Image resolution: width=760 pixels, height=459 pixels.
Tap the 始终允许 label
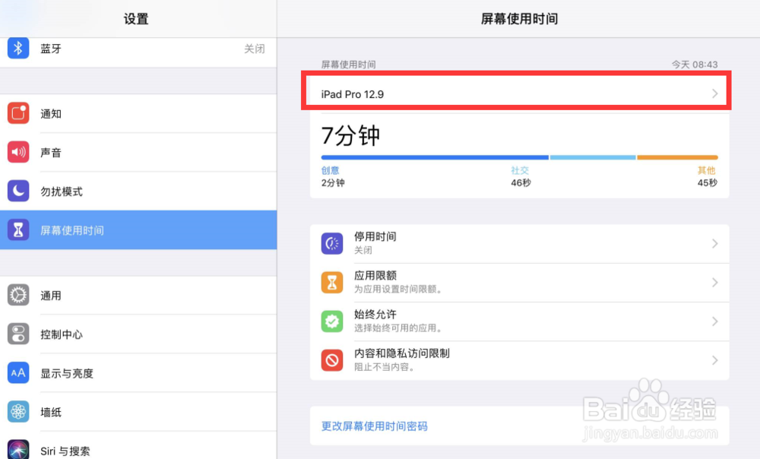point(375,314)
